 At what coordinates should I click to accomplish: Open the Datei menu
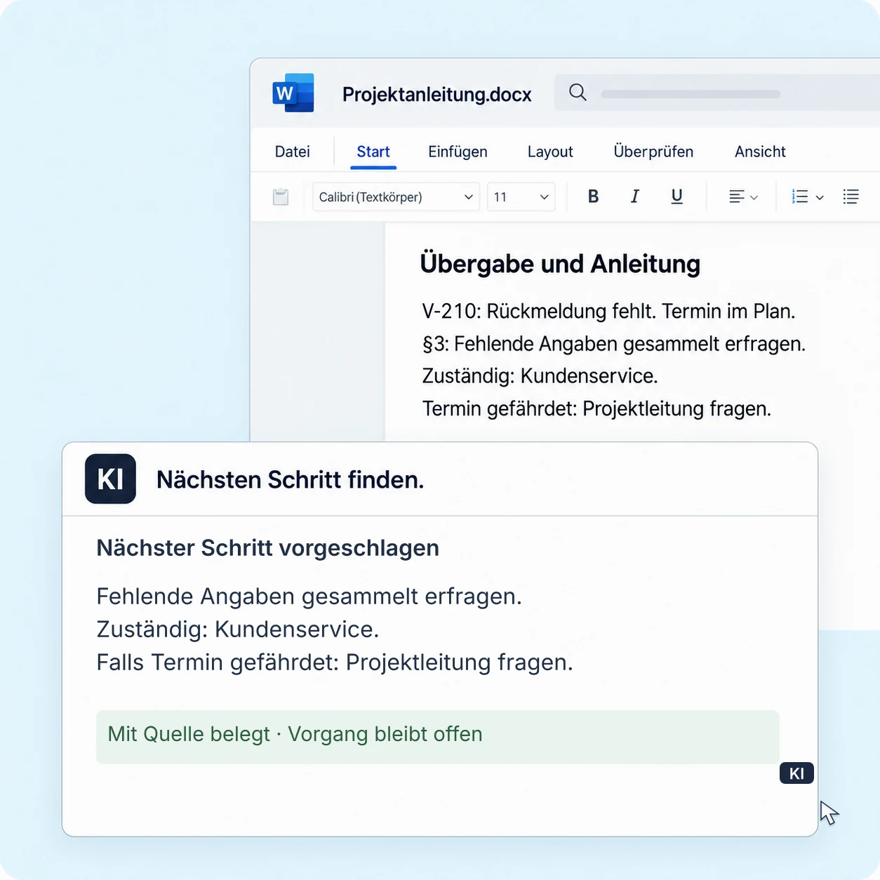coord(293,152)
